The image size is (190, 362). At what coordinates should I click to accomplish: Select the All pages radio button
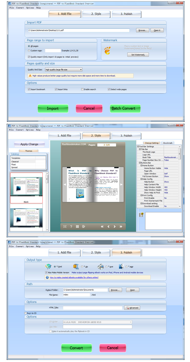click(29, 46)
